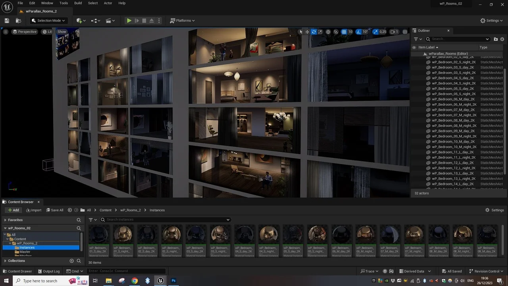
Task: Open the Platforms dropdown menu
Action: (x=183, y=21)
